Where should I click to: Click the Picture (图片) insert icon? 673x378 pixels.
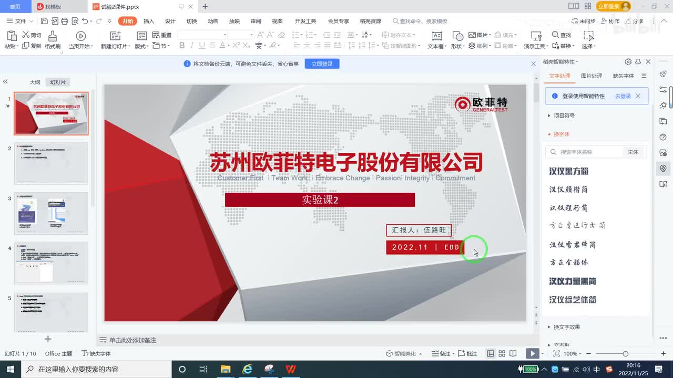point(472,35)
